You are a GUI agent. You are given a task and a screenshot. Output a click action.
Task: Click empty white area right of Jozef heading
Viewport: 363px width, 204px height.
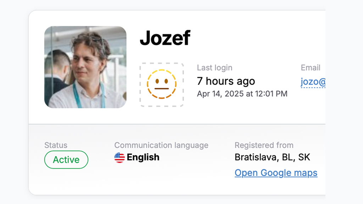[x=255, y=38]
